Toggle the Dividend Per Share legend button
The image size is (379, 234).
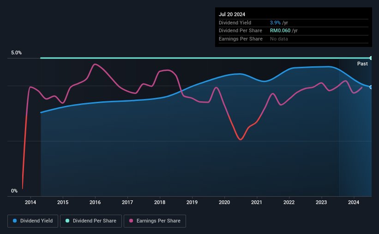pos(91,221)
